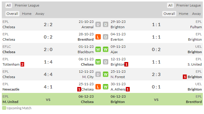Click the gray D badge next to M. City

(x=98, y=74)
